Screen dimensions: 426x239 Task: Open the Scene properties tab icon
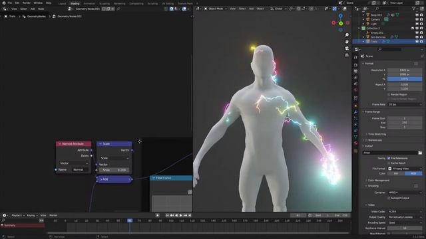tap(355, 84)
